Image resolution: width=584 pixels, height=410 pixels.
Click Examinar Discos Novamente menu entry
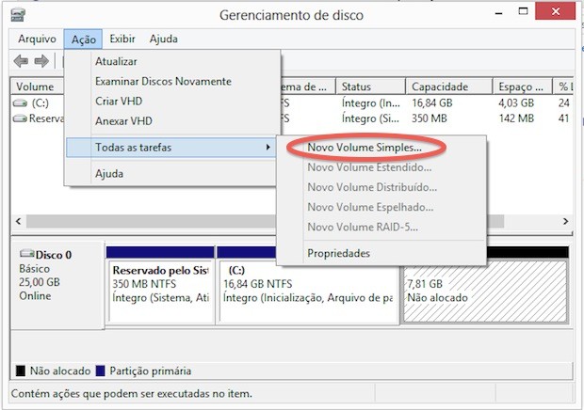click(x=163, y=82)
